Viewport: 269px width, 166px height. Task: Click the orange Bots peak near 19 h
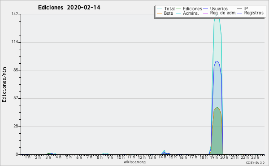tap(217, 108)
